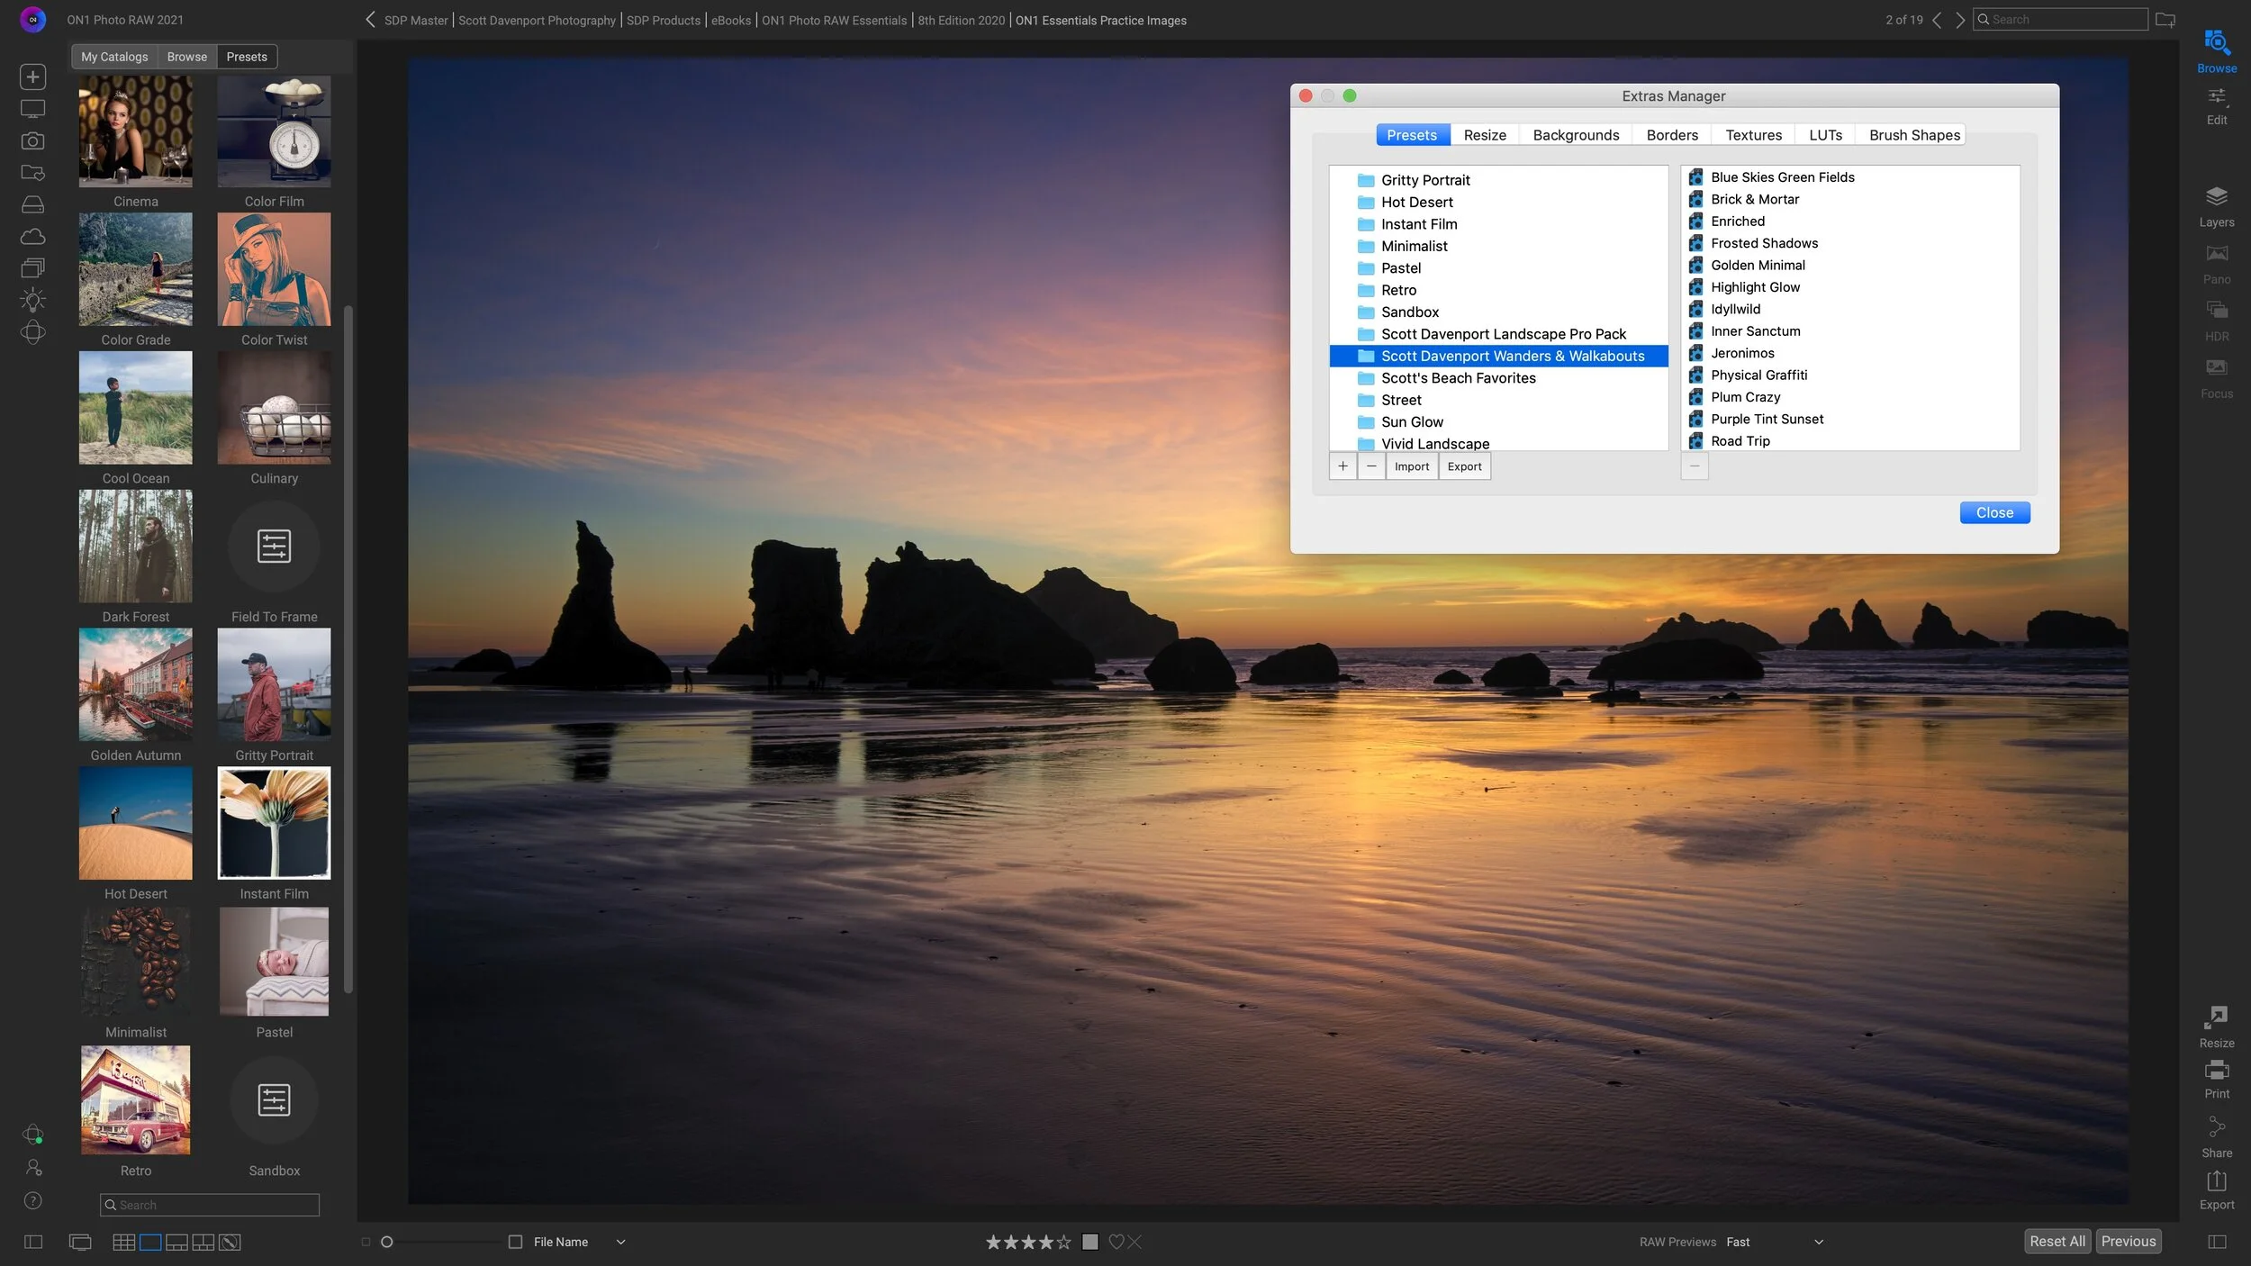Set a five star rating on the photo

[1062, 1241]
